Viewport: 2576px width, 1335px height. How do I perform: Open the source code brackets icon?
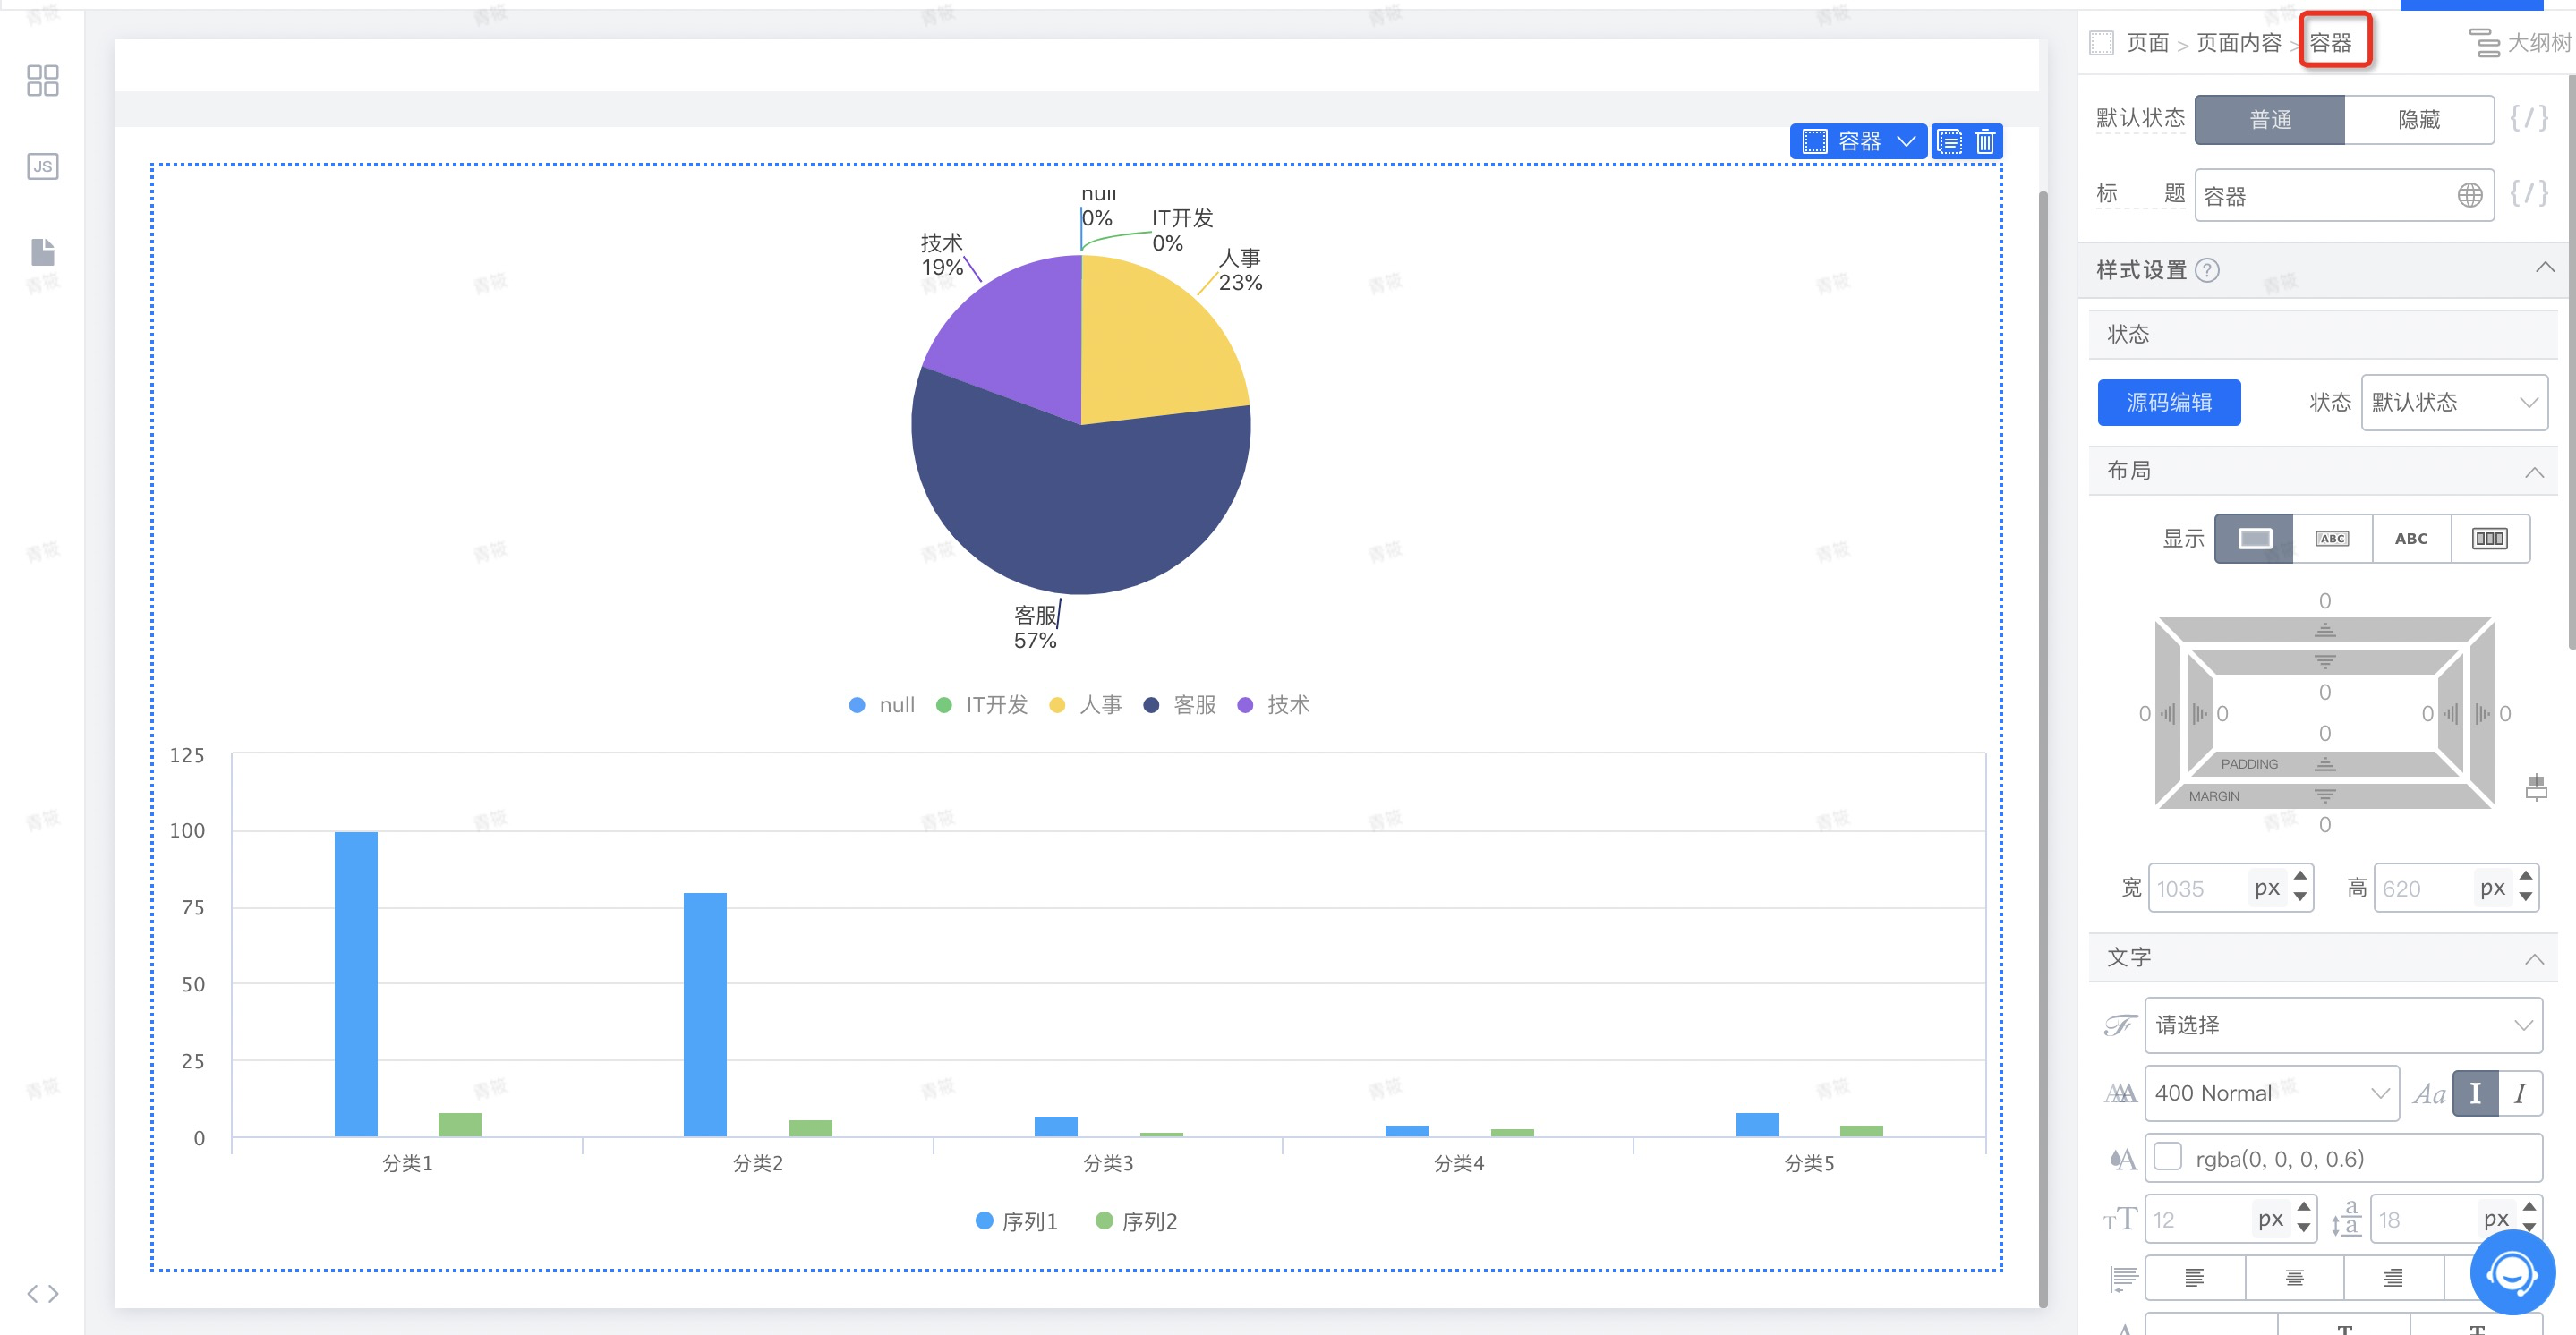(x=42, y=1293)
